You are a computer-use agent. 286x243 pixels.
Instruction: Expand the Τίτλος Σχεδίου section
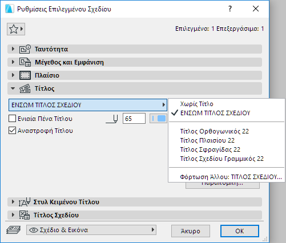click(13, 215)
